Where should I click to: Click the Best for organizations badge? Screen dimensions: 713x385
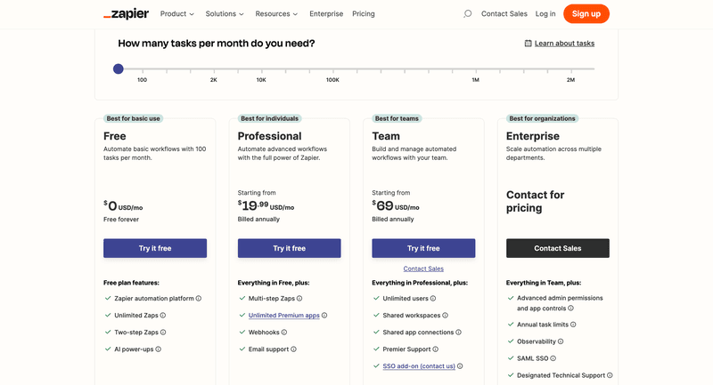tap(542, 118)
